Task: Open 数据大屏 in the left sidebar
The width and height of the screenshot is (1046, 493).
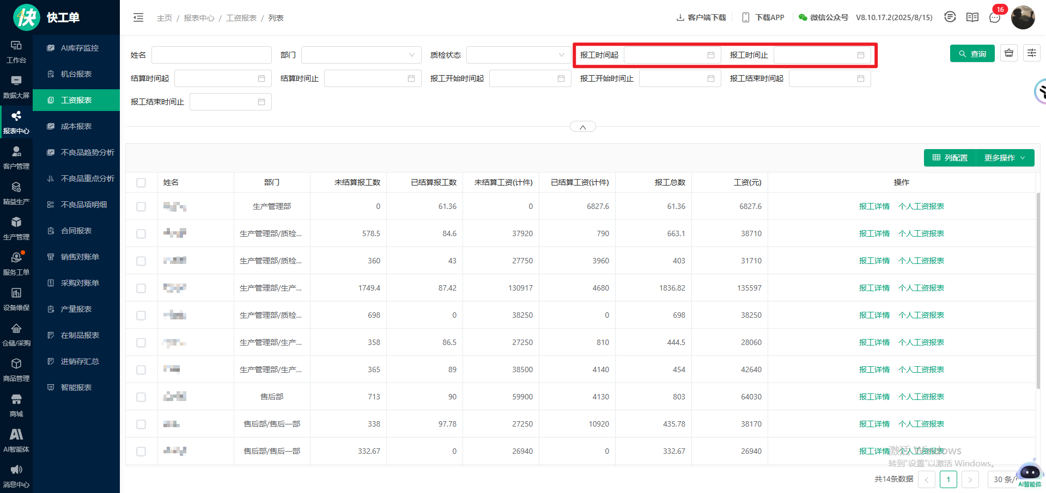Action: click(x=16, y=87)
